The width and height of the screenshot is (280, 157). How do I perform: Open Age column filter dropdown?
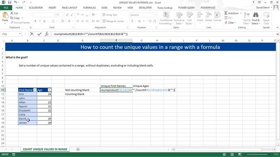(x=49, y=90)
